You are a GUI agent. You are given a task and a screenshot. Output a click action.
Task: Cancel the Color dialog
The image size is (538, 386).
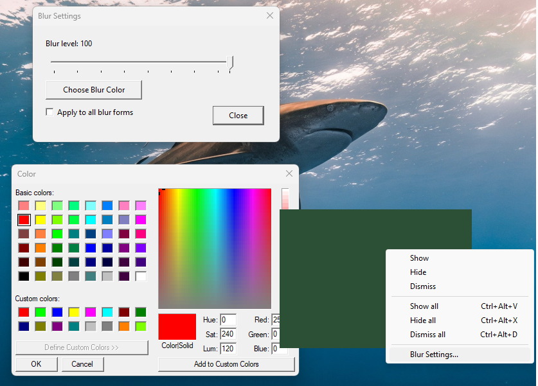[82, 364]
